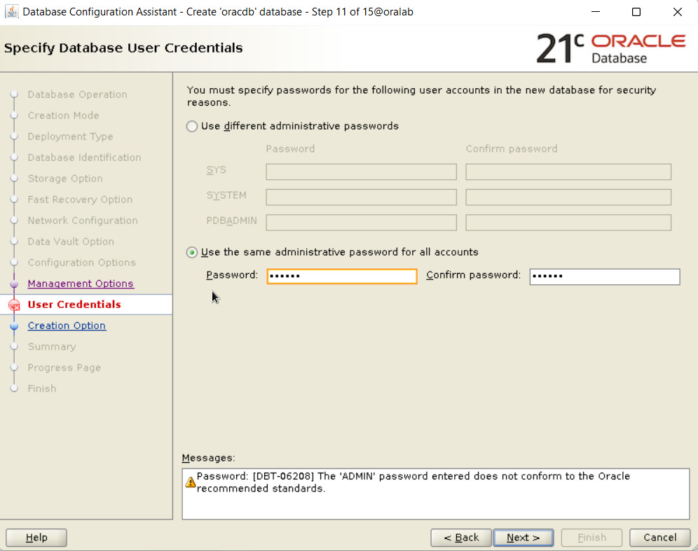Maximize the Database Configuration Assistant window
The width and height of the screenshot is (698, 551).
(x=636, y=12)
